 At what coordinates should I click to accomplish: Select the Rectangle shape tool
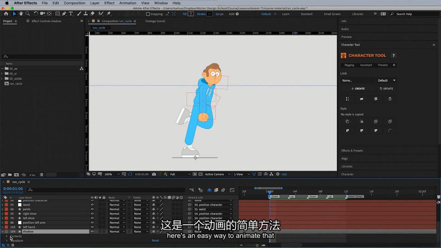point(57,13)
